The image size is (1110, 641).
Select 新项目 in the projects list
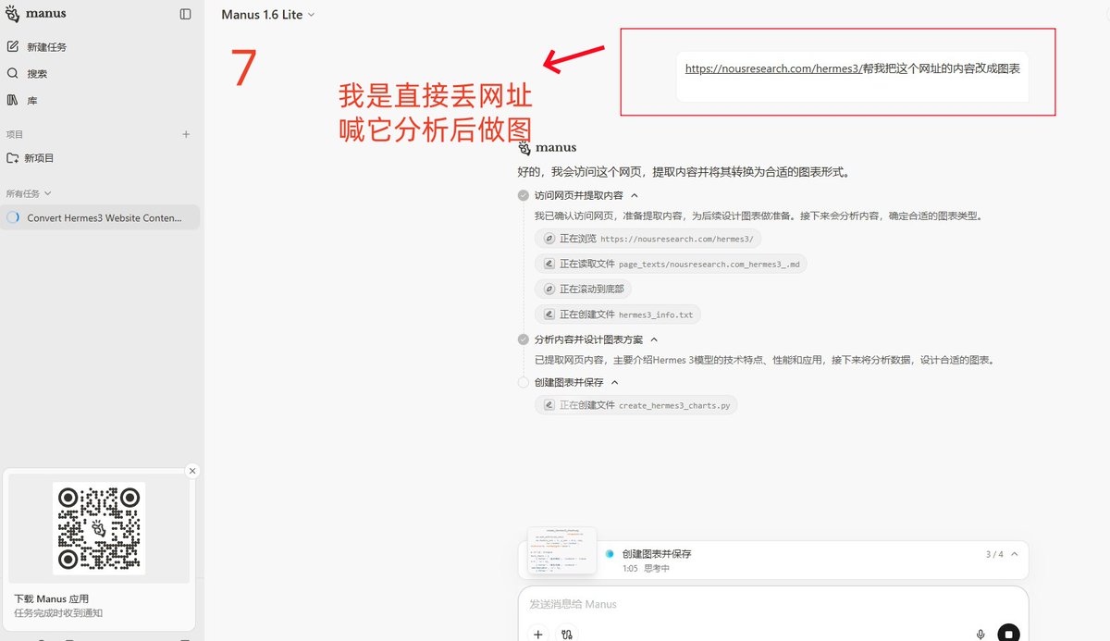pyautogui.click(x=100, y=158)
